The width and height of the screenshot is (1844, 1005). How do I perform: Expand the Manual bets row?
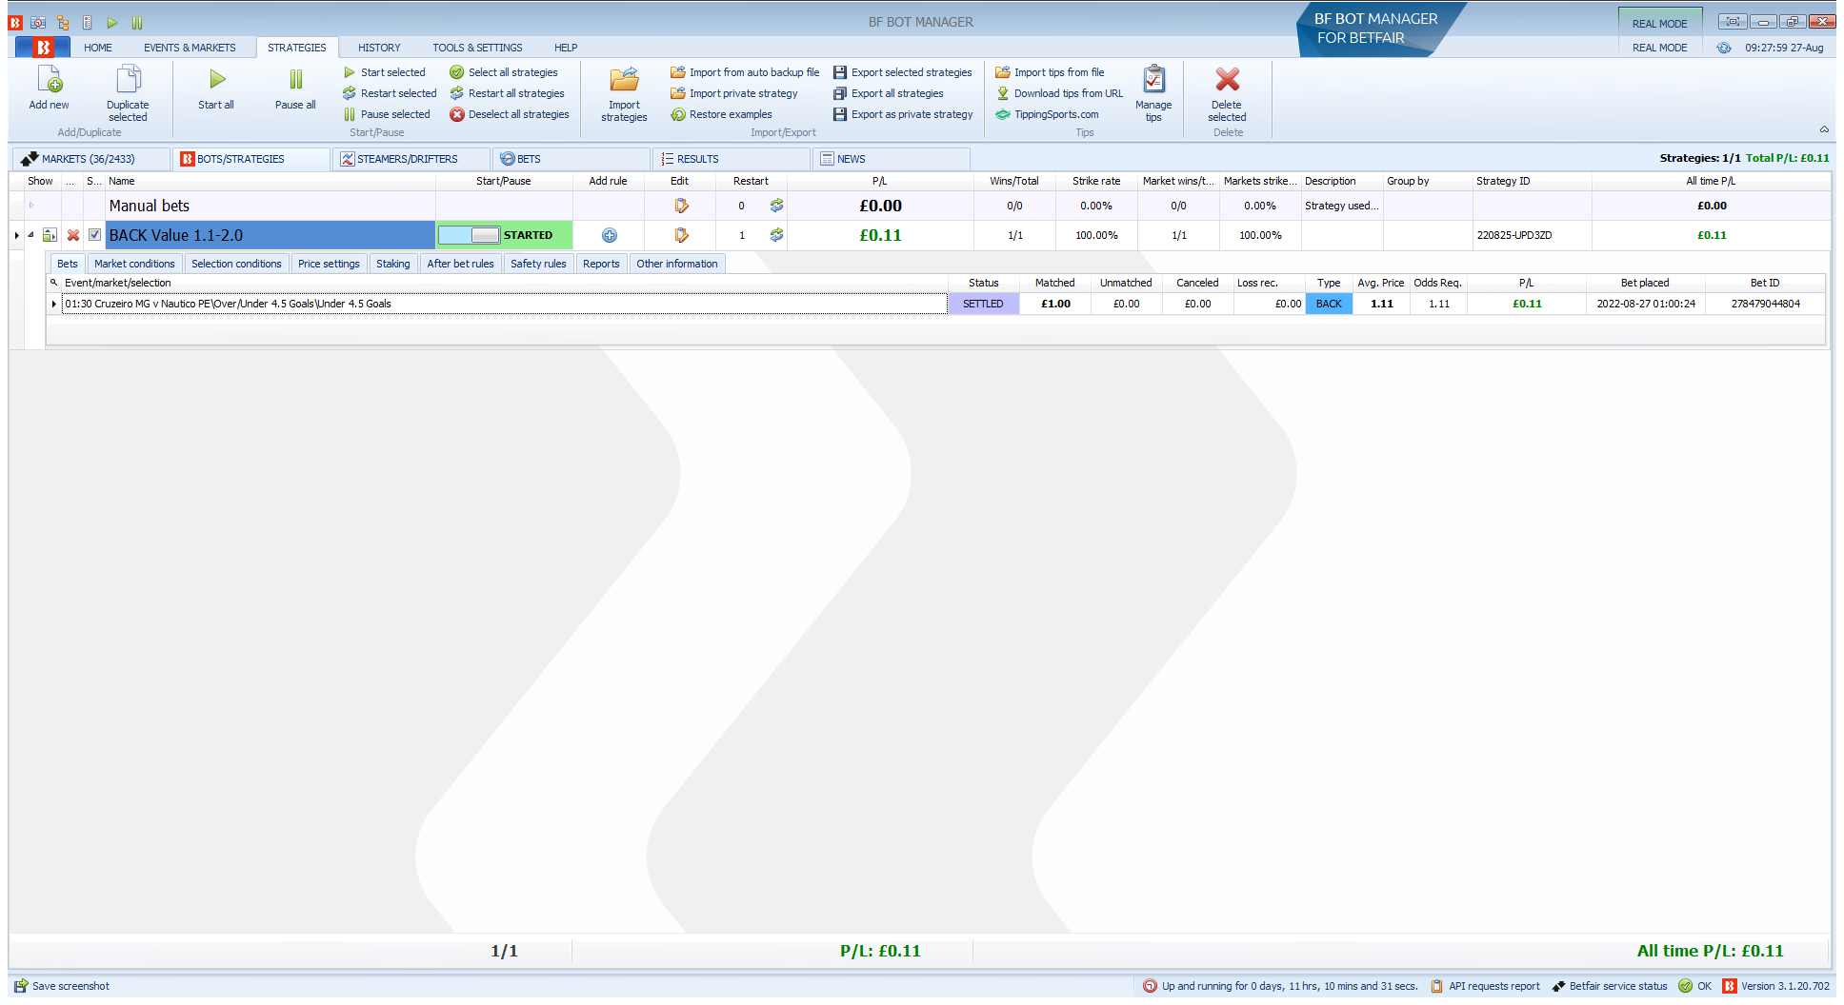(x=30, y=206)
